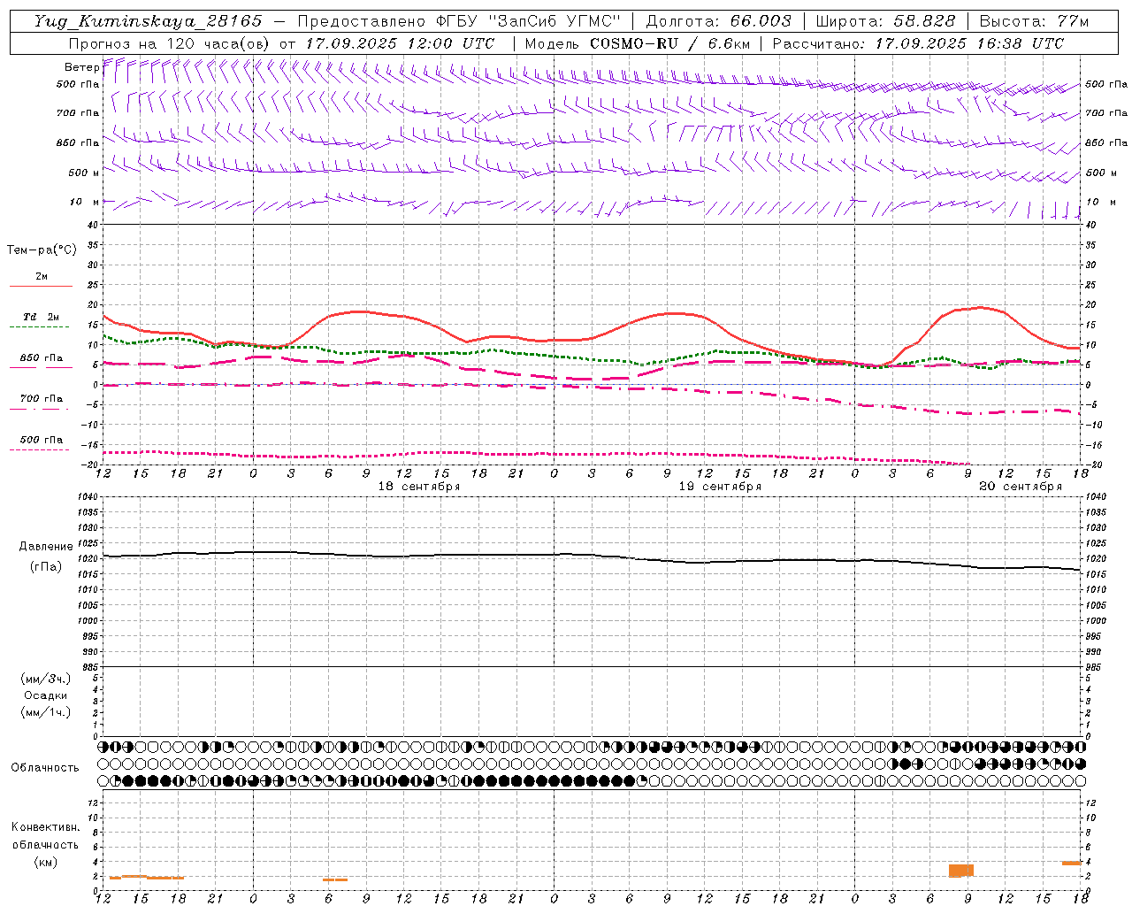Click the (мм/3ч.) precipitation unit label
The image size is (1132, 906).
46,679
